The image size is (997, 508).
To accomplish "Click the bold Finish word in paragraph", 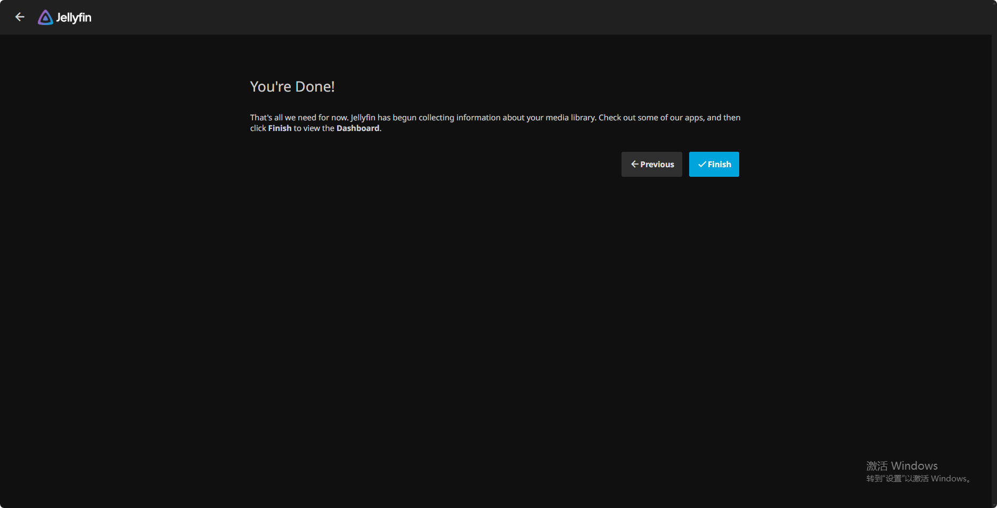I will tap(280, 128).
